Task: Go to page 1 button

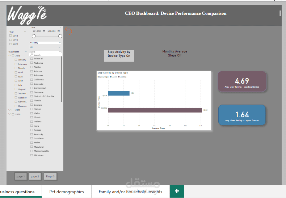Action: tap(21, 176)
